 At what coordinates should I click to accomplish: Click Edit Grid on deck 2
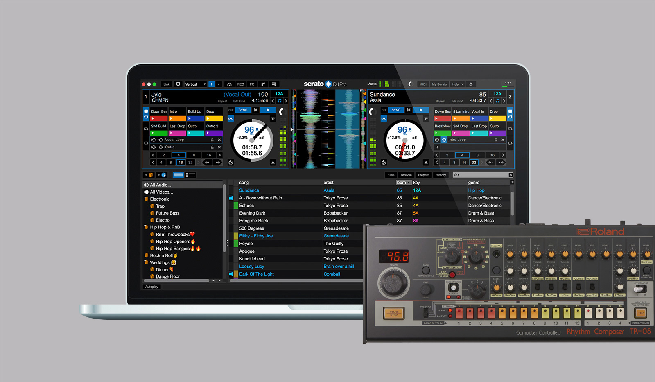pyautogui.click(x=457, y=101)
